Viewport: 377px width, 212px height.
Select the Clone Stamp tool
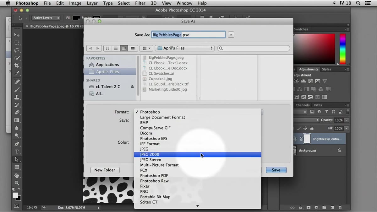tap(17, 97)
